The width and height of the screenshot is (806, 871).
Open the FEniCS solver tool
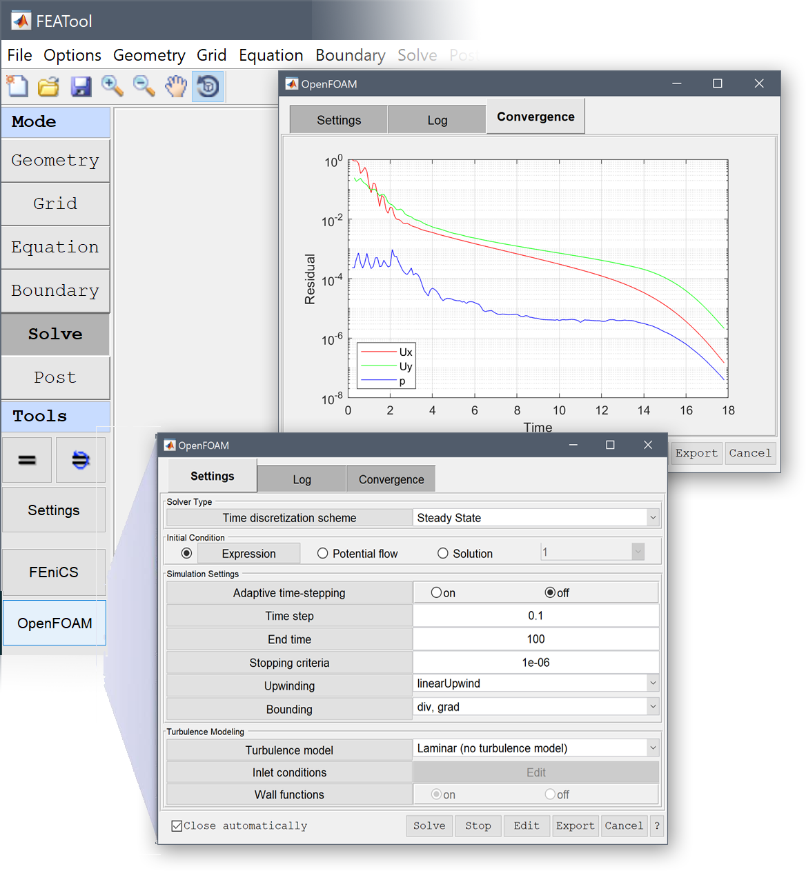coord(54,572)
